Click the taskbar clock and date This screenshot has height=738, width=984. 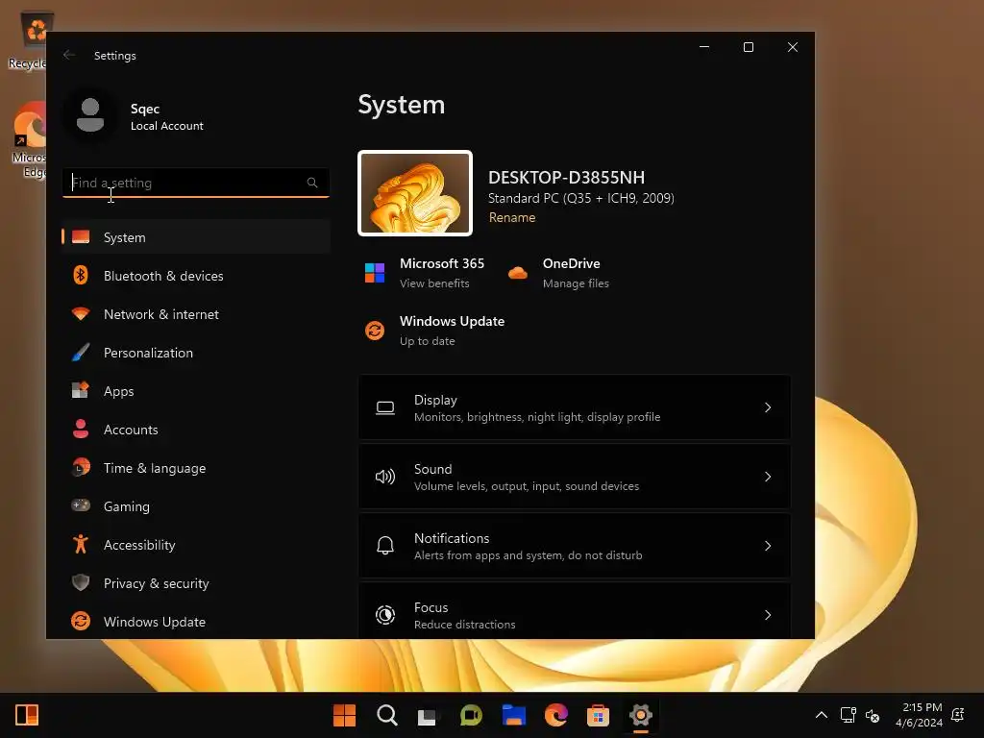click(x=919, y=715)
